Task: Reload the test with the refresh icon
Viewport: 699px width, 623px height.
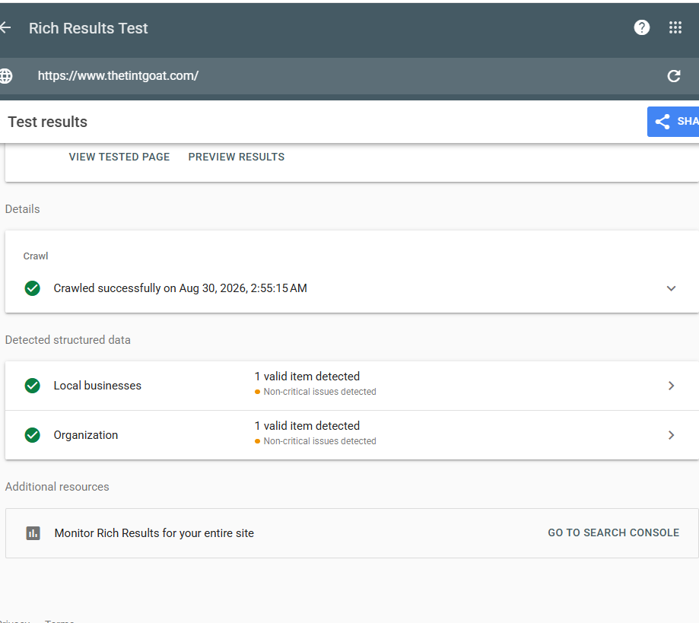Action: [x=674, y=76]
